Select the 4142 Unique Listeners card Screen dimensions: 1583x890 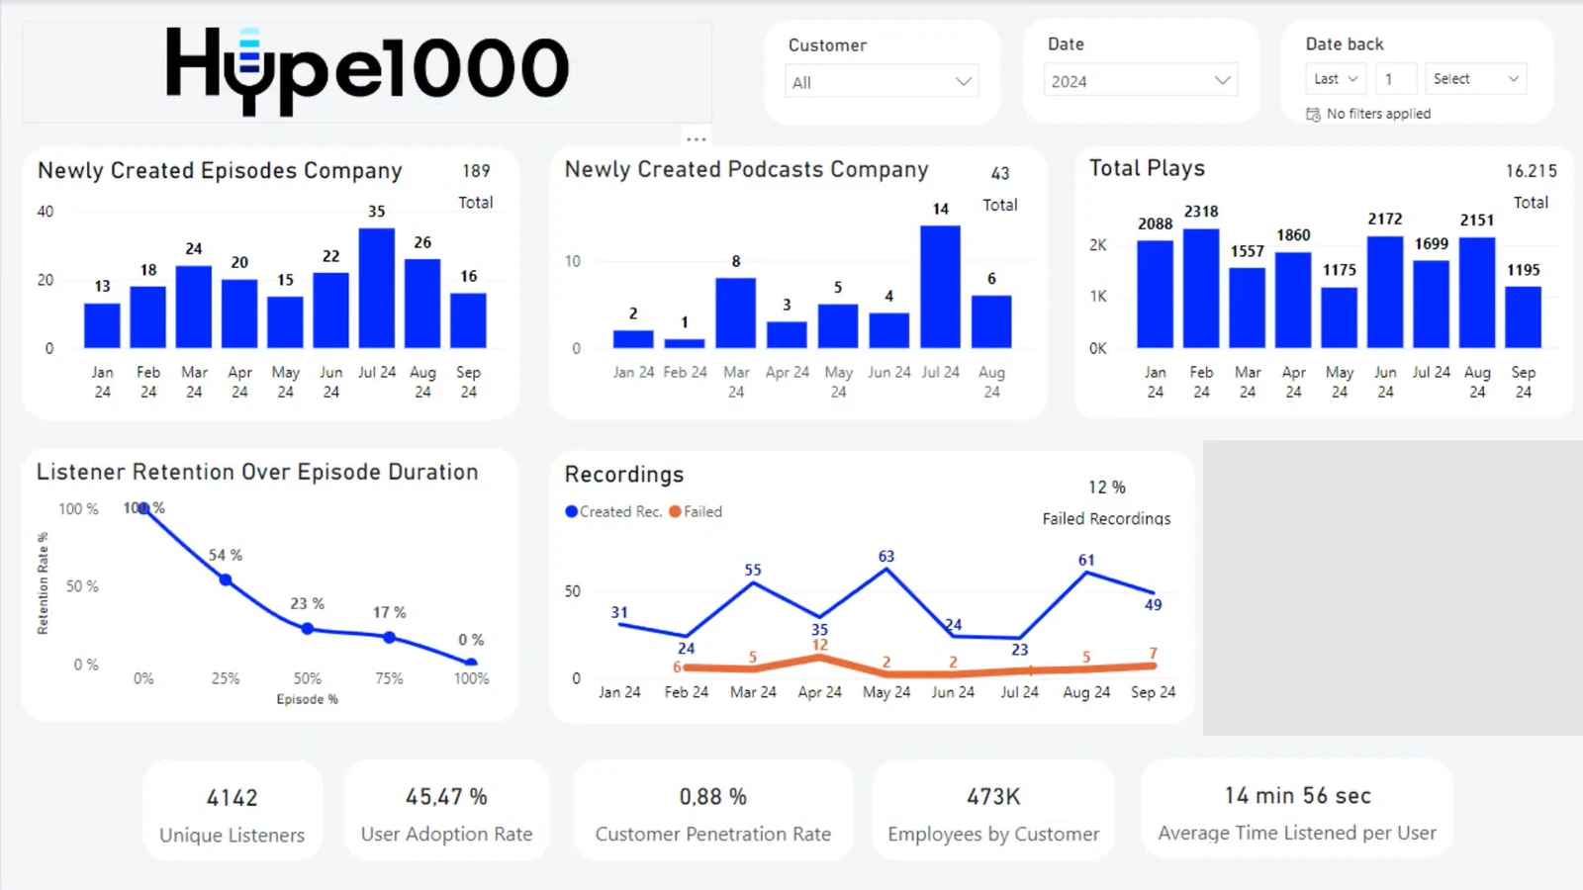tap(233, 811)
